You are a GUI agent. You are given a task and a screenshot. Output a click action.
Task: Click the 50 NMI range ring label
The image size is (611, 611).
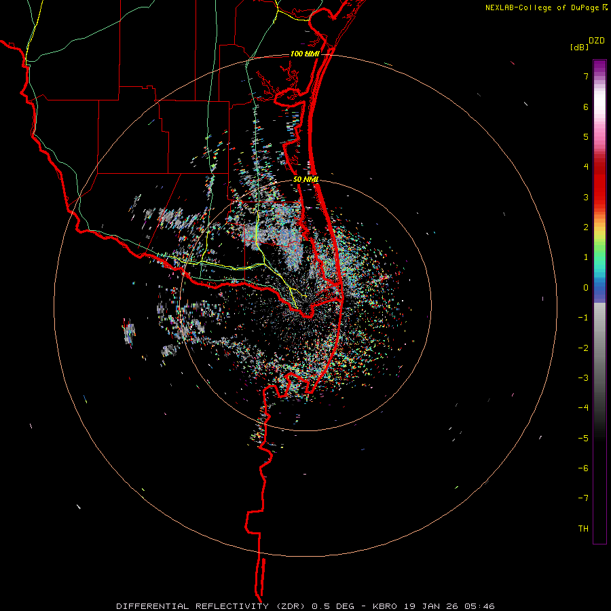pos(306,179)
